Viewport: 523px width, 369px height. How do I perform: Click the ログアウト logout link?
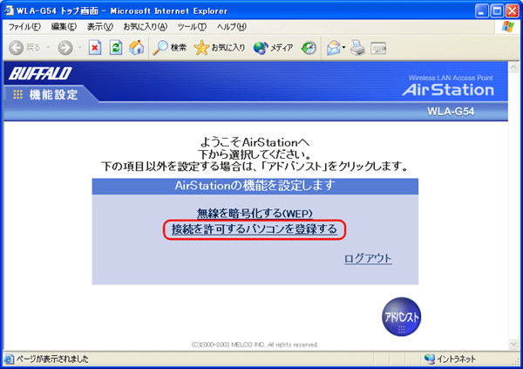(x=368, y=259)
